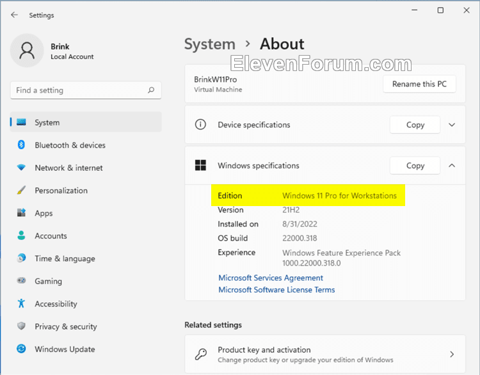
Task: Click the Installed on label
Action: [x=238, y=224]
